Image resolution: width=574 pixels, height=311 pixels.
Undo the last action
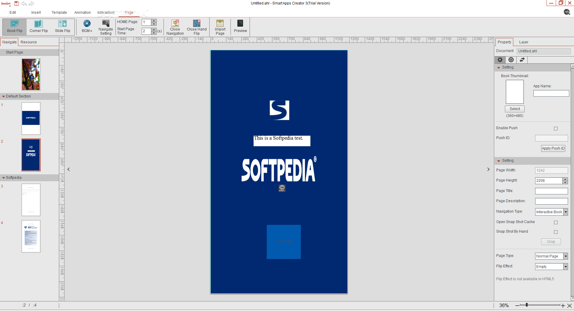click(24, 4)
